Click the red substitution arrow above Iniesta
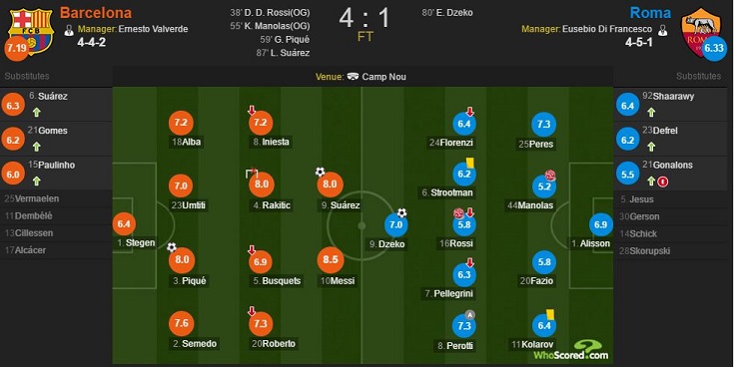 click(252, 111)
